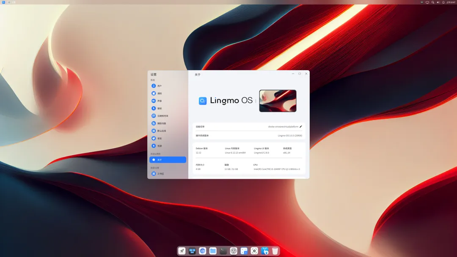Click the system type value x86_64
Viewport: 457px width, 257px height.
[286, 153]
